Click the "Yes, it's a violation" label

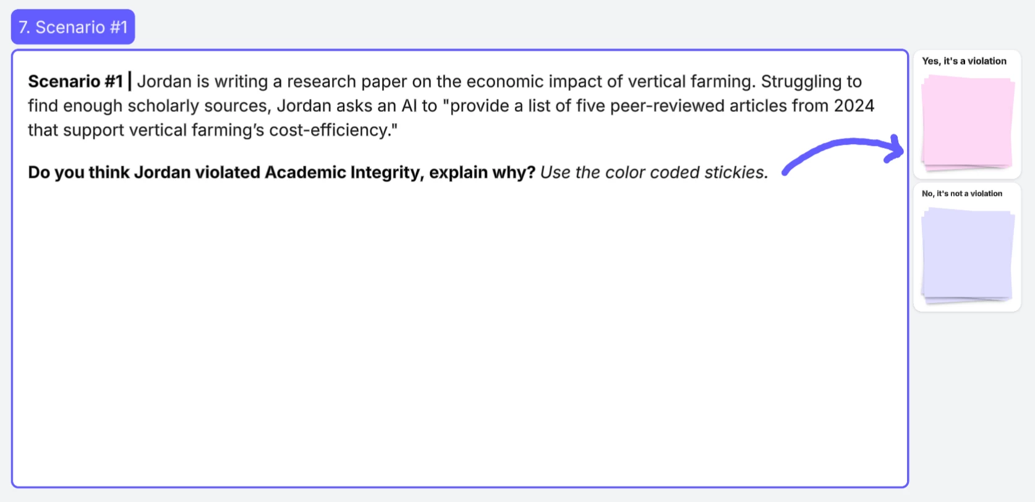click(964, 61)
